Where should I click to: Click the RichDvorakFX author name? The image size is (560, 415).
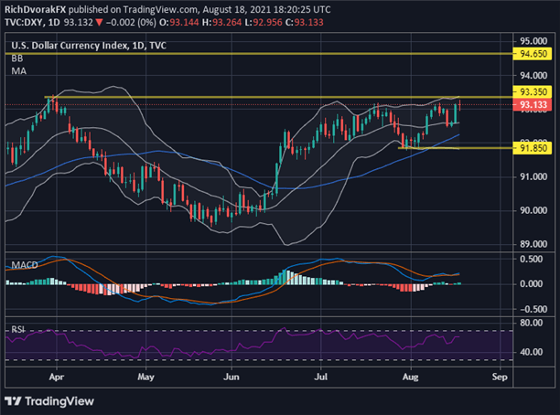36,9
